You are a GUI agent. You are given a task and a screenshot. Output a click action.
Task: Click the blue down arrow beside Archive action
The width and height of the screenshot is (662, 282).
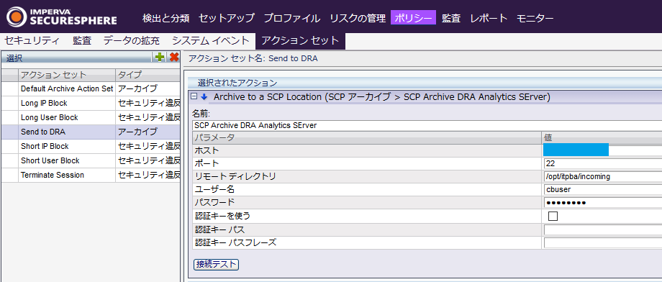coord(204,96)
